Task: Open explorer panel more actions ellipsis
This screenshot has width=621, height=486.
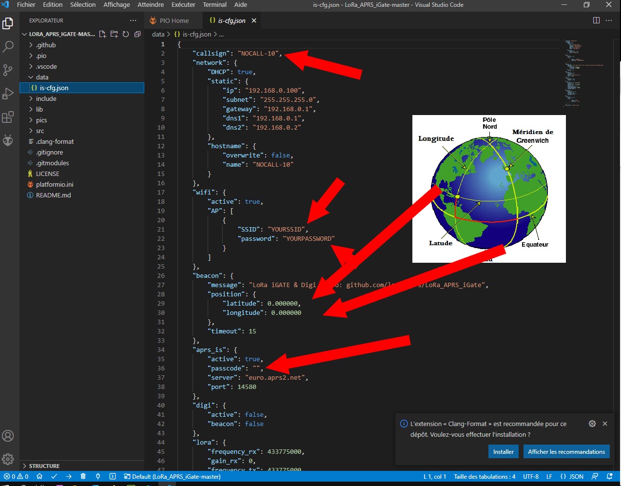Action: tap(133, 20)
